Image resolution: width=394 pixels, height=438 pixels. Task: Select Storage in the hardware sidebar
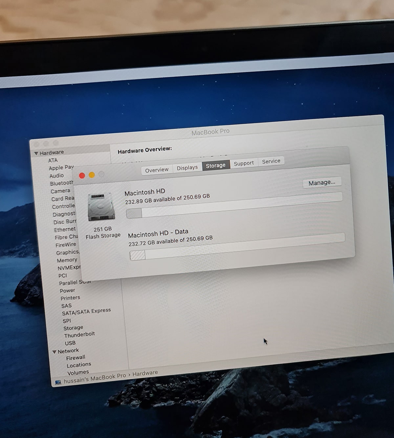(x=73, y=328)
